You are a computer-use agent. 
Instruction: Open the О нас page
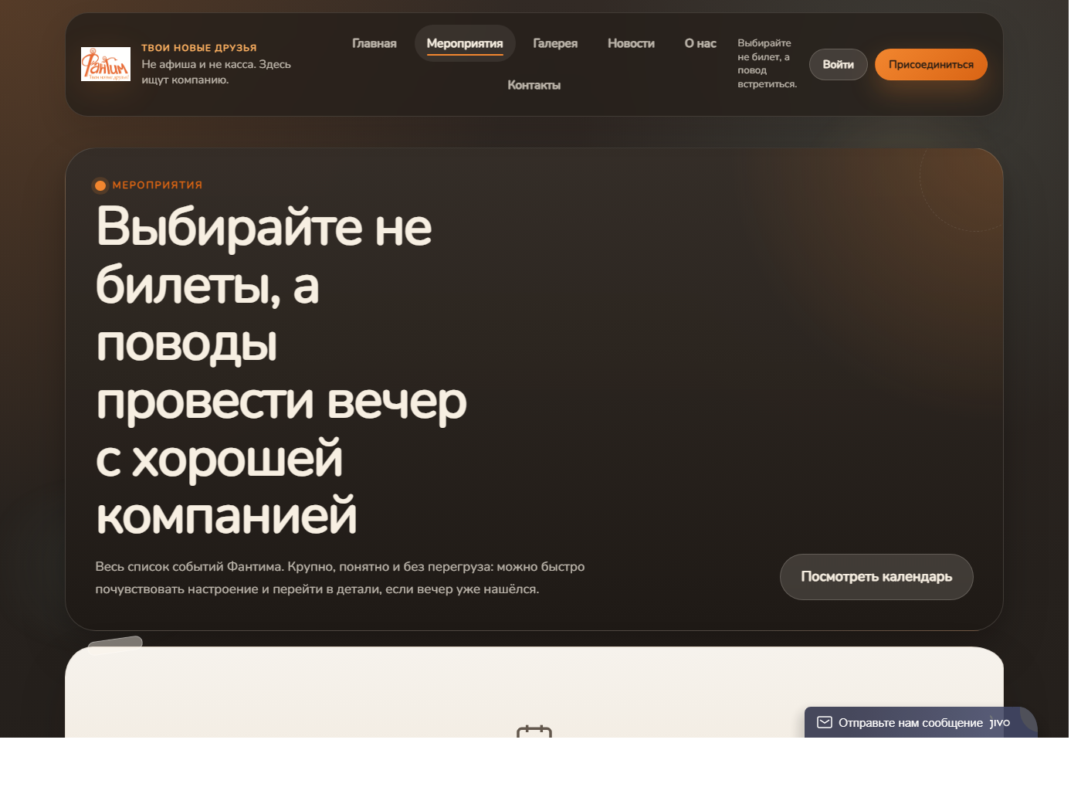[700, 44]
